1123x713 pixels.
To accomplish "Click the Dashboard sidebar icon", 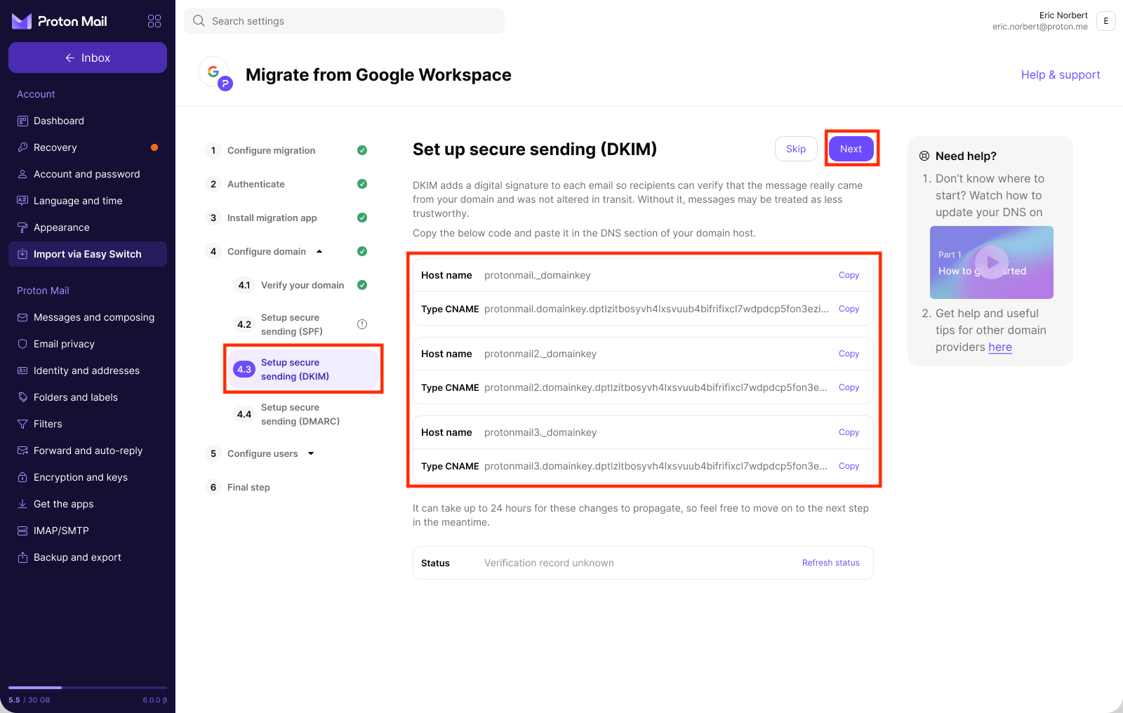I will point(22,121).
